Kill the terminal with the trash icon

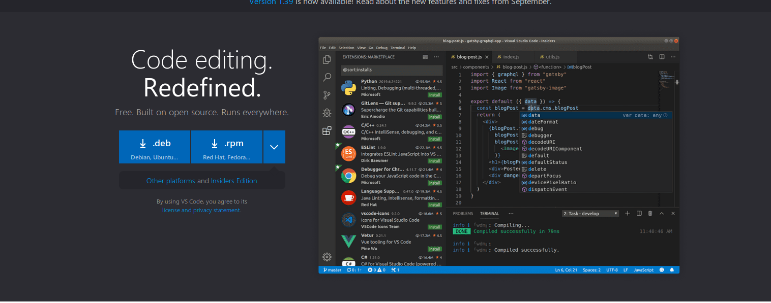[650, 214]
